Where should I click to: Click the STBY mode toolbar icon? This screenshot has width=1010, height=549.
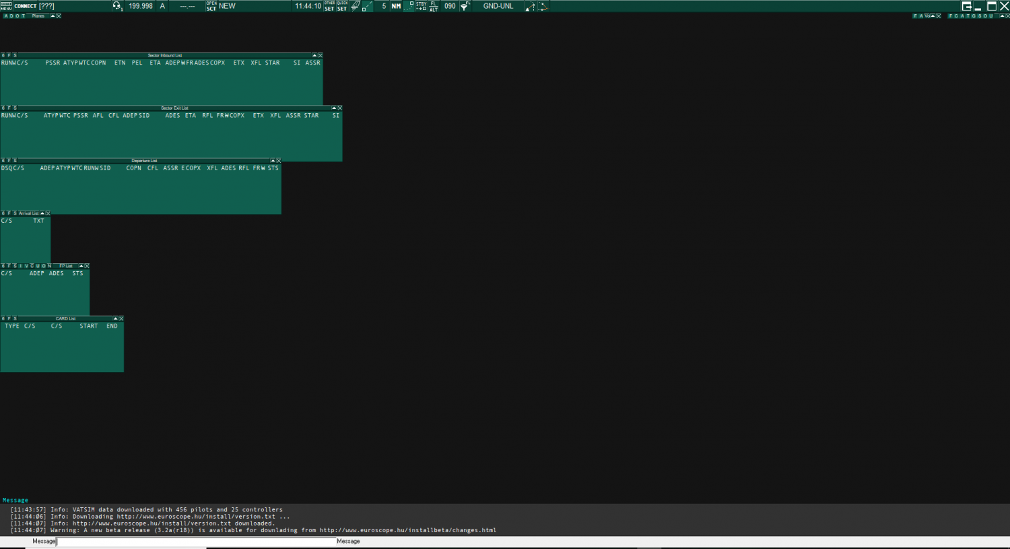click(x=421, y=6)
